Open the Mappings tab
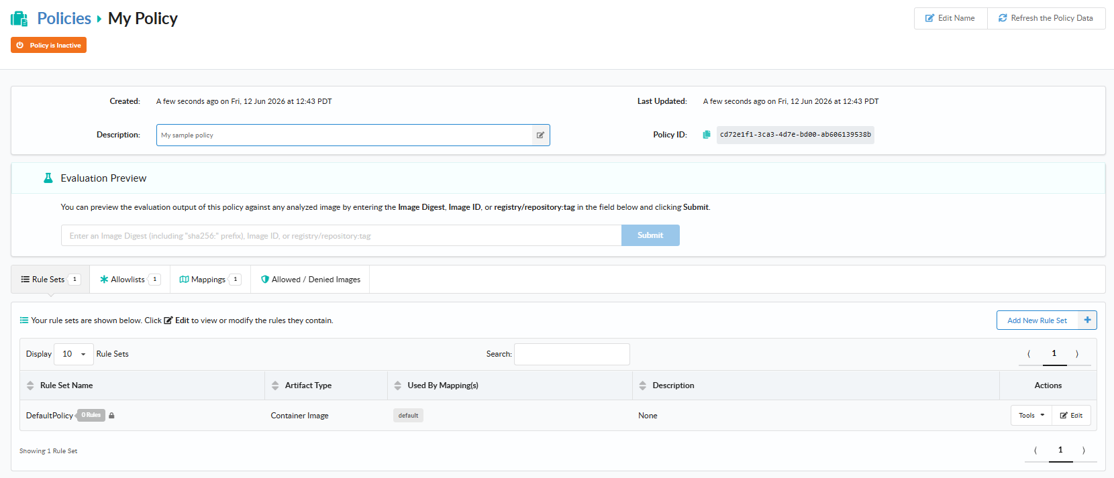This screenshot has width=1114, height=478. (x=210, y=280)
